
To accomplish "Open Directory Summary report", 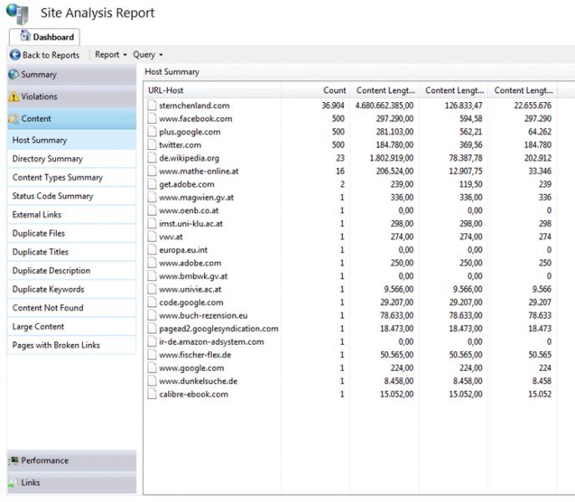I will pyautogui.click(x=72, y=159).
